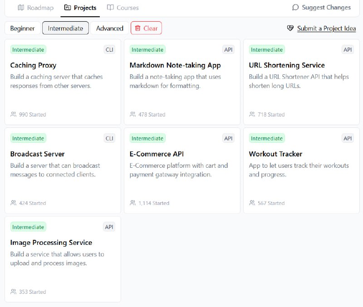Switch to the Courses tab

coord(123,8)
